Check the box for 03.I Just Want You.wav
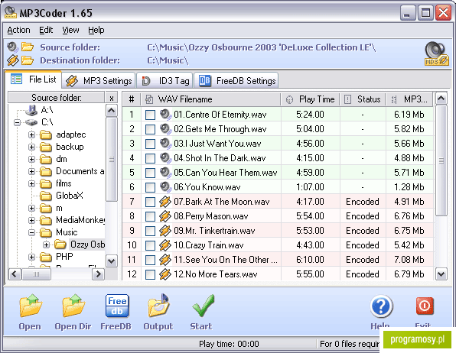Image resolution: width=456 pixels, height=353 pixels. pos(150,144)
